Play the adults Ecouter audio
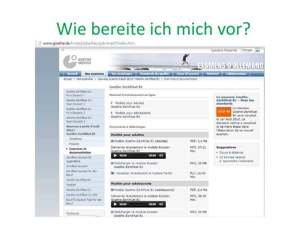This screenshot has width=307, height=230. click(115, 156)
